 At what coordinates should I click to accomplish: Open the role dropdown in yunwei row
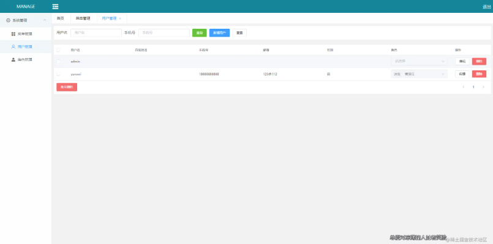click(419, 74)
